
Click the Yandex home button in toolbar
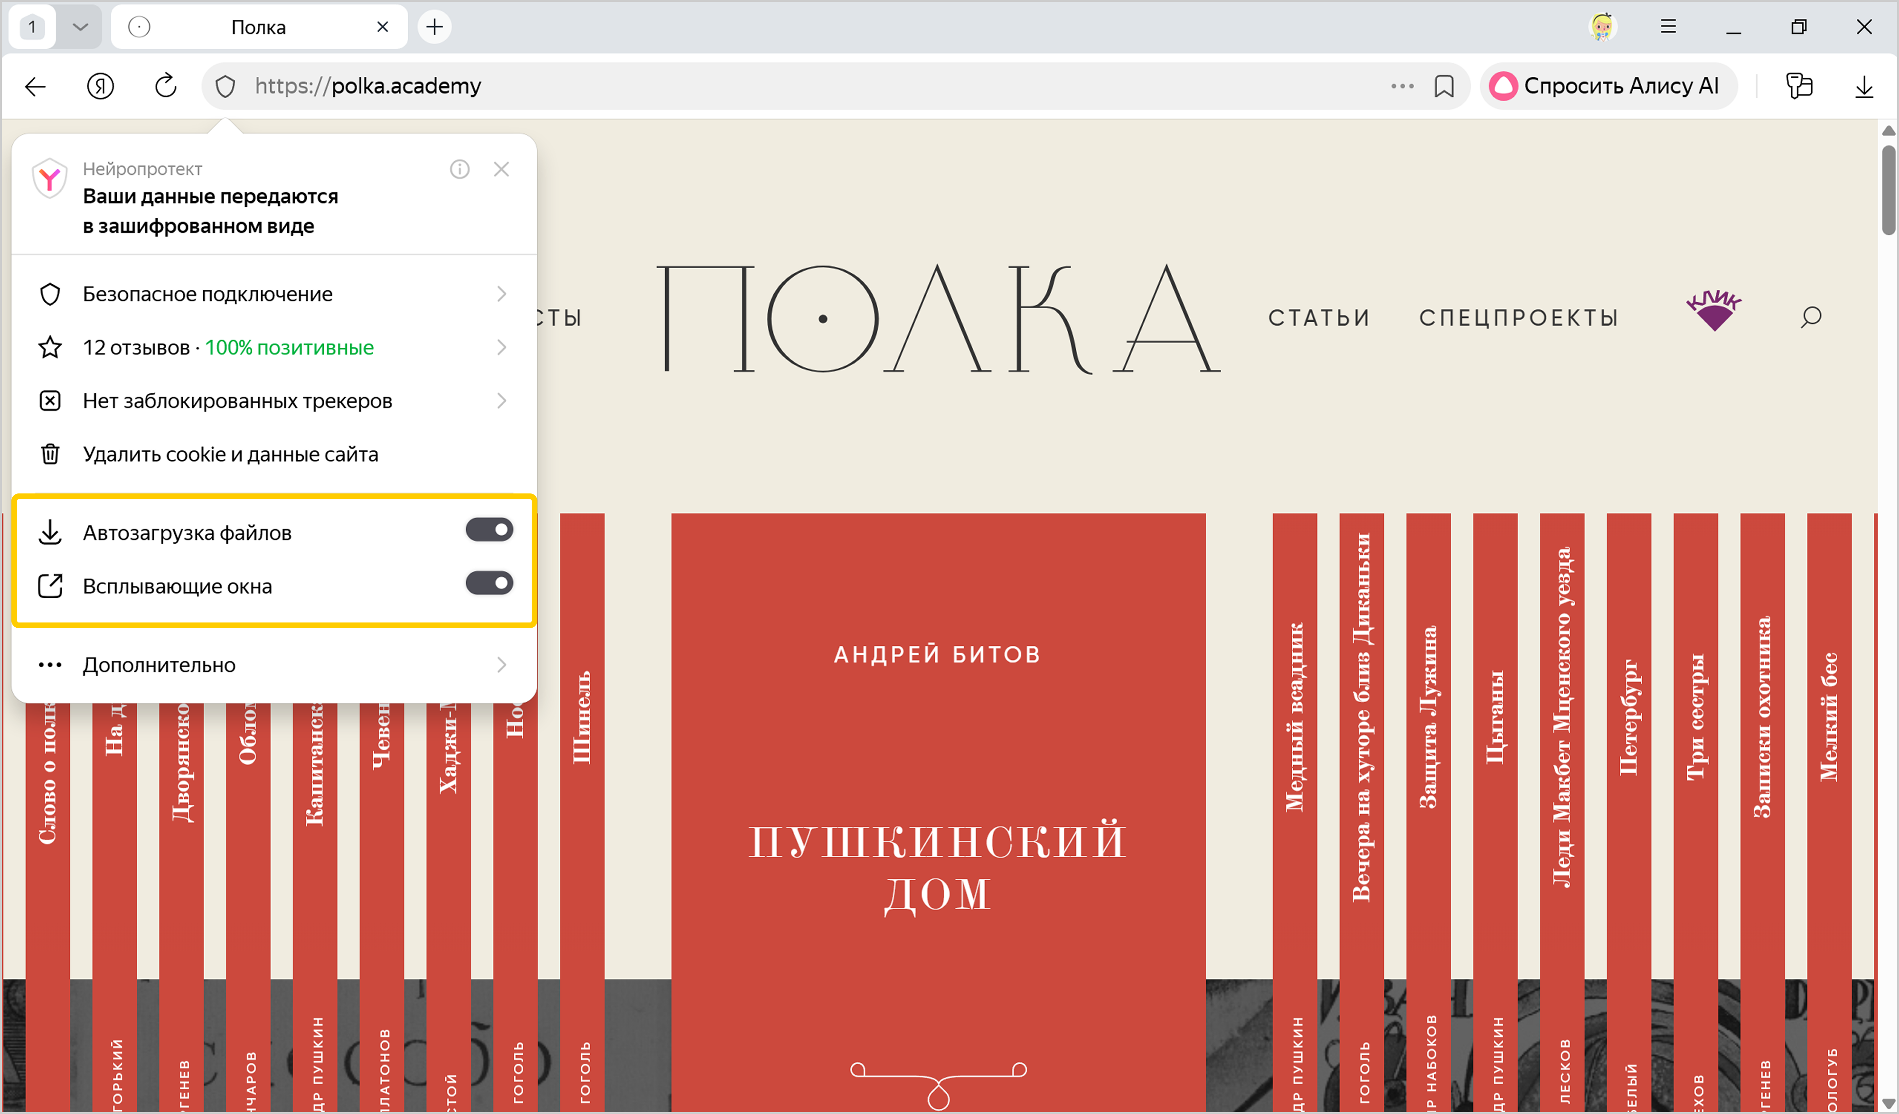(100, 86)
